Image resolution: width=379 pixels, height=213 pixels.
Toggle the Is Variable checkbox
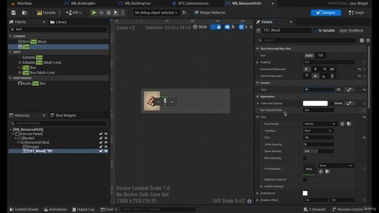[x=316, y=31]
